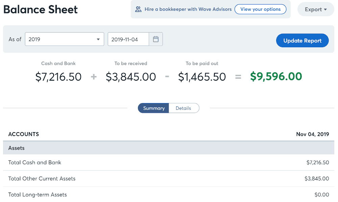Image resolution: width=338 pixels, height=202 pixels.
Task: Click Hire a bookkeeper with Wave Advisors text
Action: click(188, 9)
